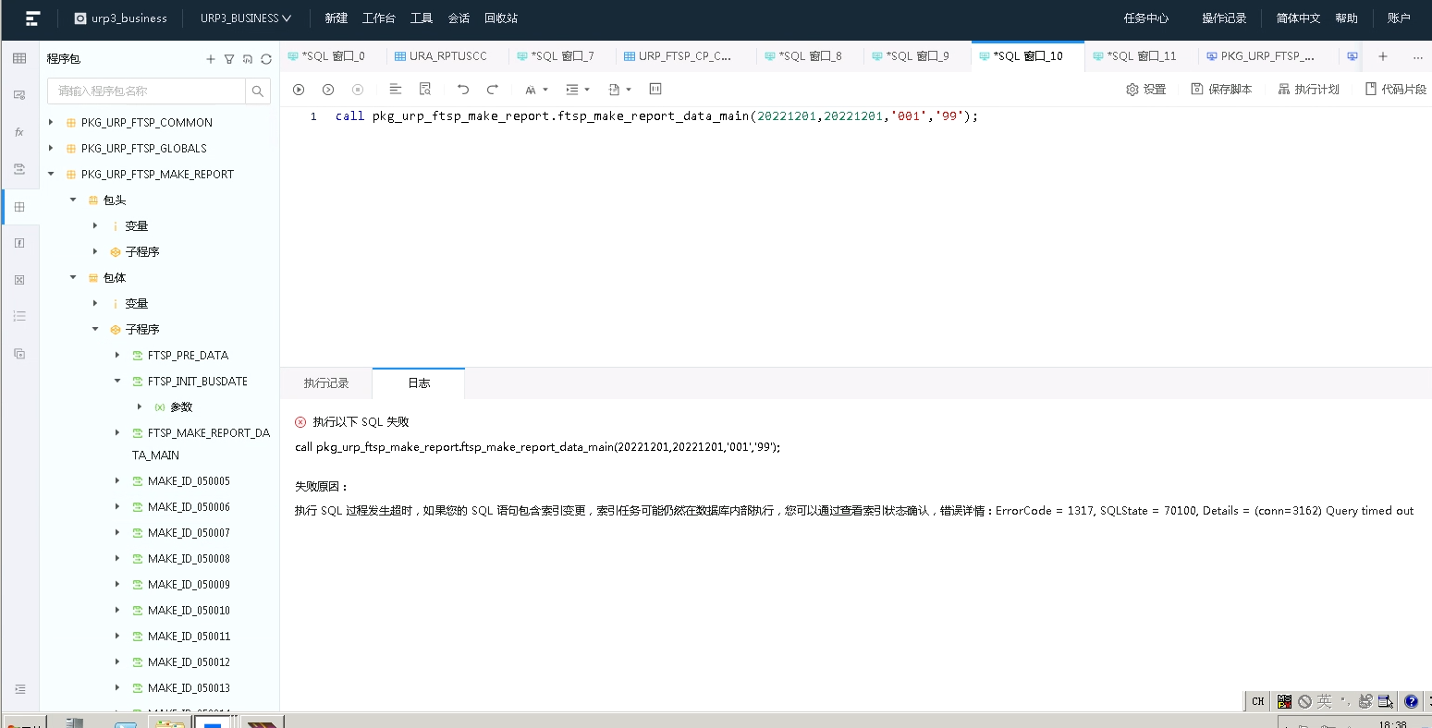Open the Views sidebar icon

pyautogui.click(x=19, y=95)
